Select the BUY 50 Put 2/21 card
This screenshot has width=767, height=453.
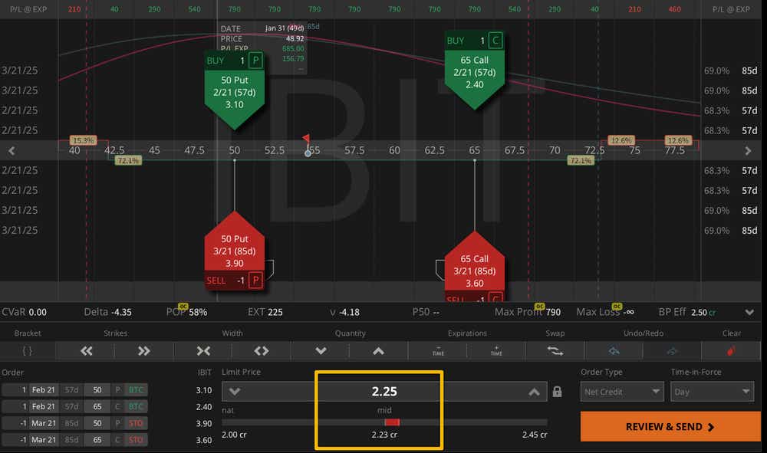(x=234, y=90)
